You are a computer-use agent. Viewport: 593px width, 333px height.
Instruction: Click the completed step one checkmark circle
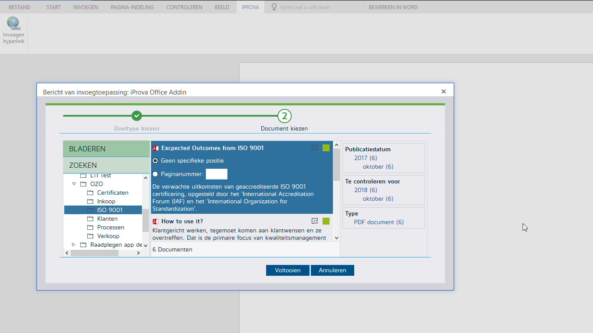(137, 116)
